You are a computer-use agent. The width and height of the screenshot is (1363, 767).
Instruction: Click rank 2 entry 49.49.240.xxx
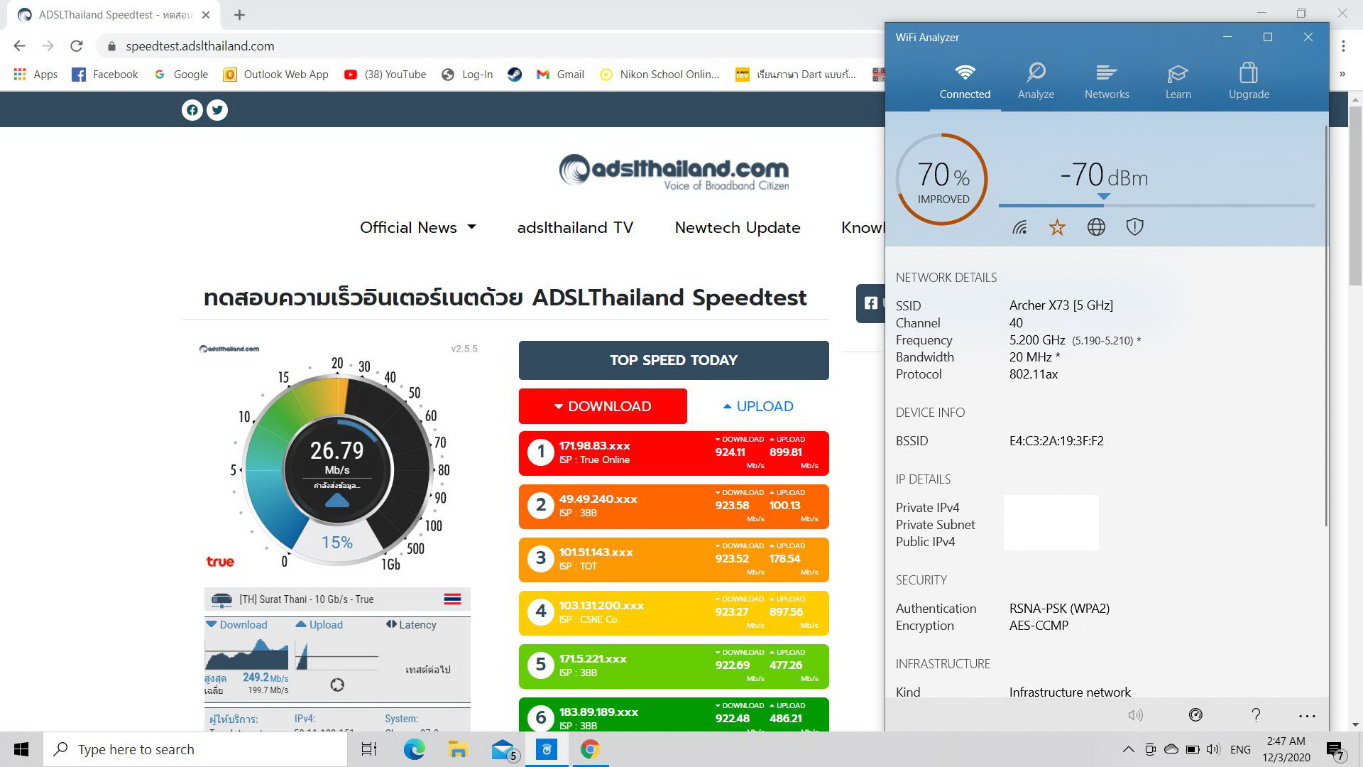tap(674, 506)
